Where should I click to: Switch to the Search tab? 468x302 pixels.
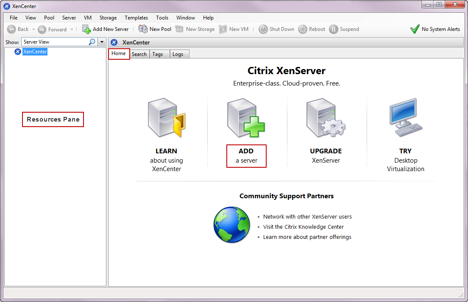pos(139,54)
